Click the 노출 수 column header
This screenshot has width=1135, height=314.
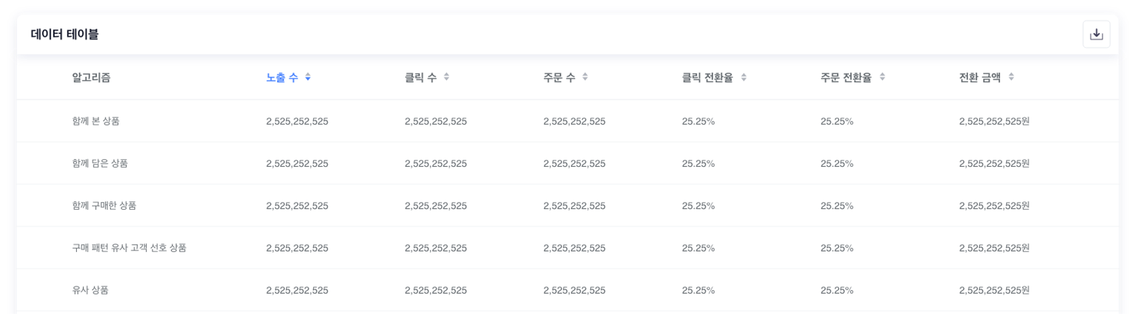(282, 77)
